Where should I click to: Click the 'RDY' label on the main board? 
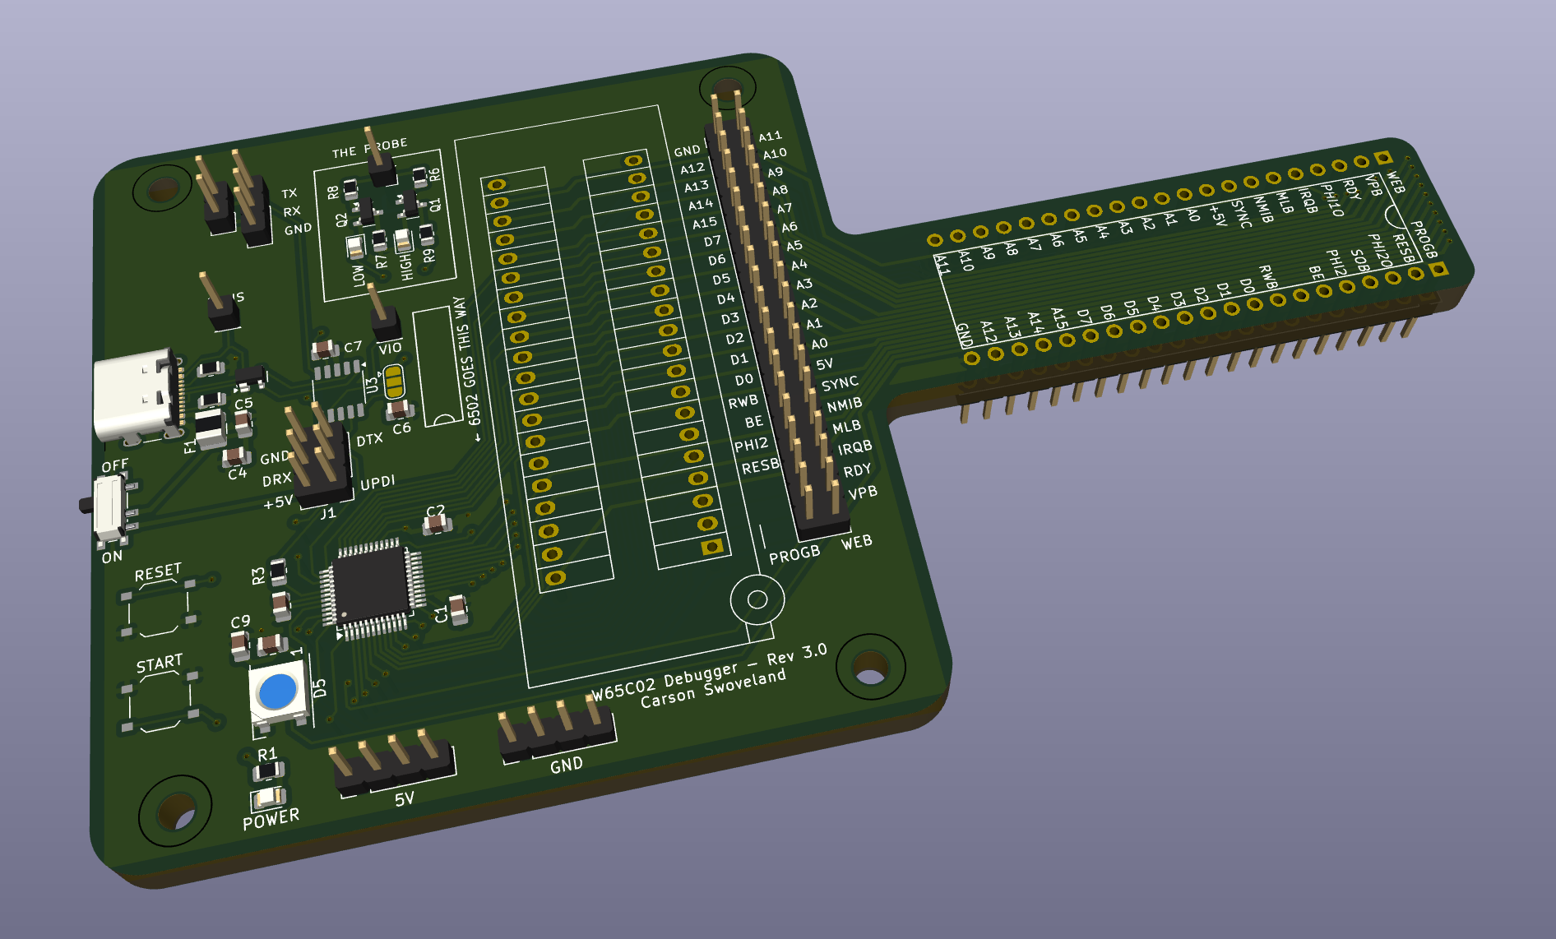click(x=857, y=471)
